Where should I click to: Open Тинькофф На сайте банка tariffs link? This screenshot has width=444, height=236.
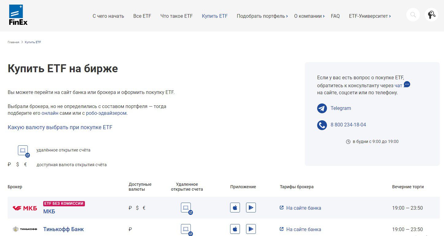(x=304, y=230)
